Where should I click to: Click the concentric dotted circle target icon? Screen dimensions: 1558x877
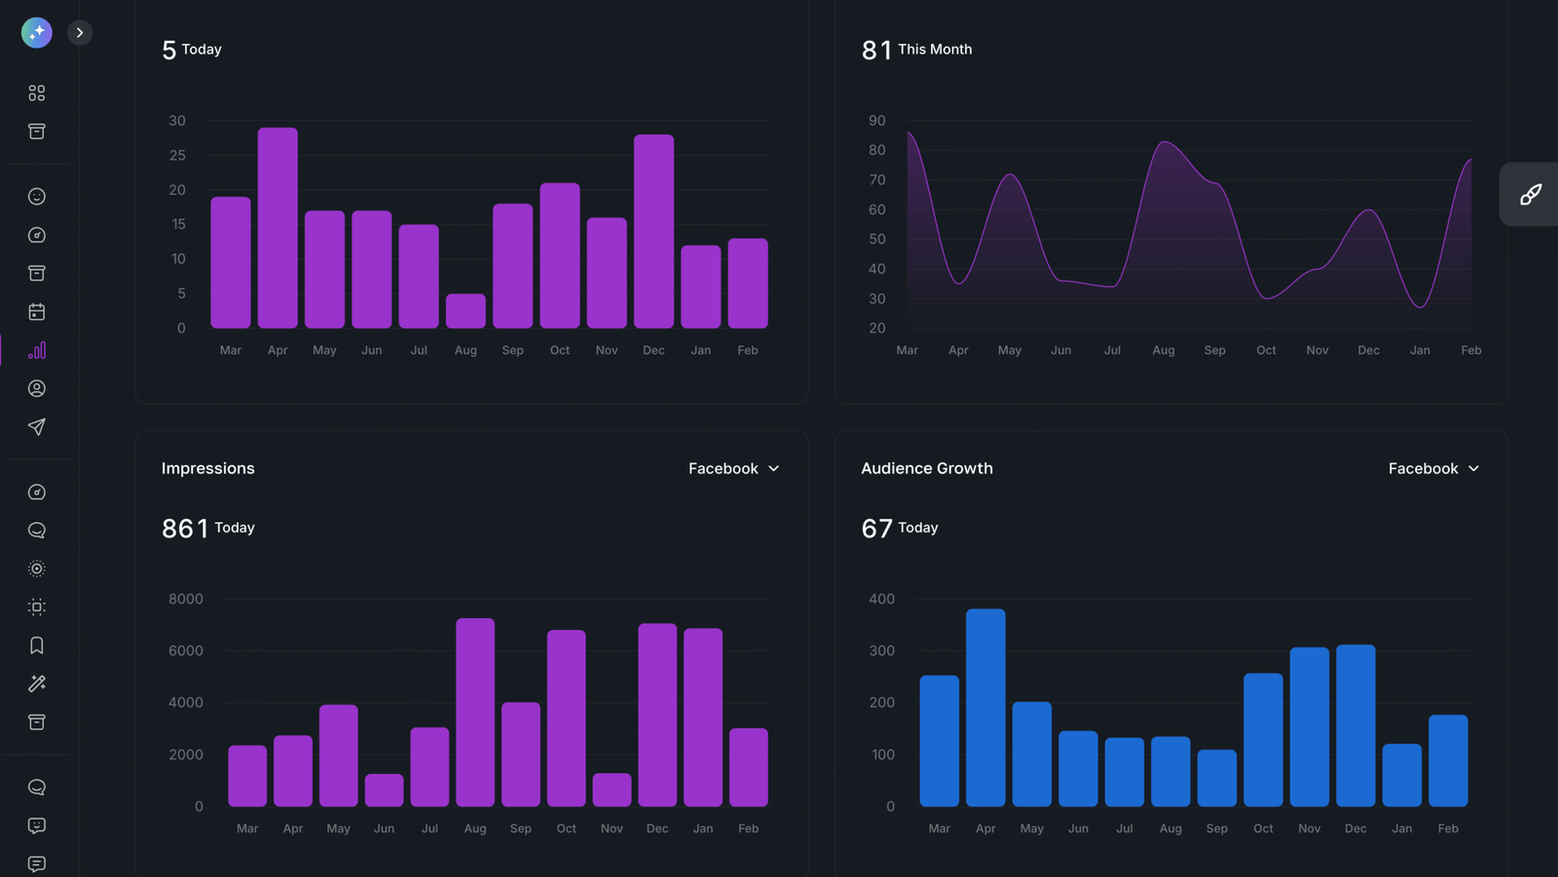click(37, 568)
